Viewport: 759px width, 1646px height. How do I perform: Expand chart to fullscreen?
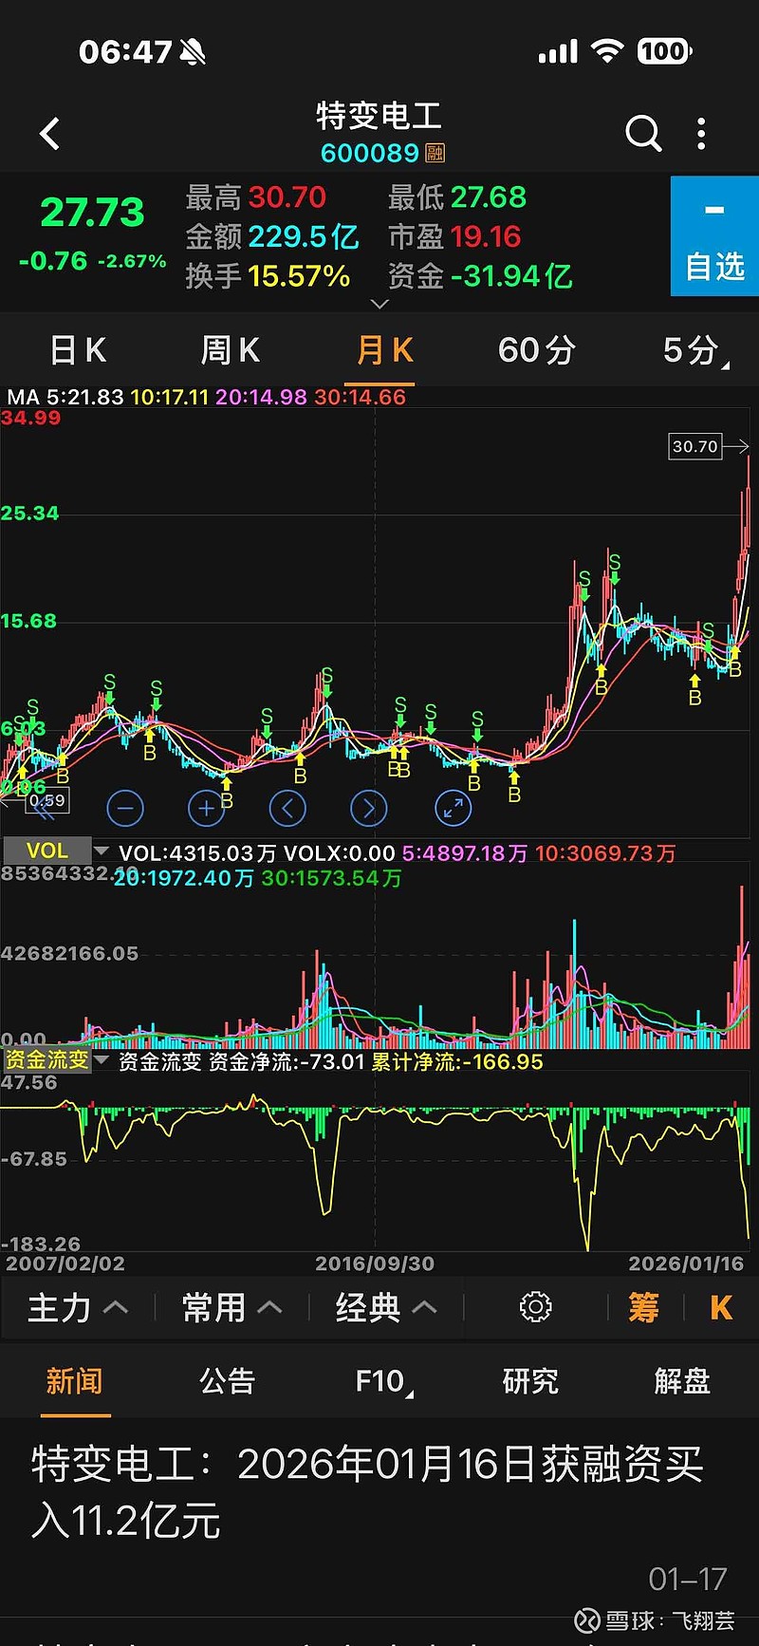pyautogui.click(x=453, y=809)
